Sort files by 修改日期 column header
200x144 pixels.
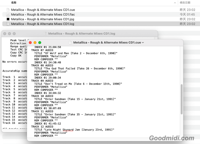coord(185,2)
